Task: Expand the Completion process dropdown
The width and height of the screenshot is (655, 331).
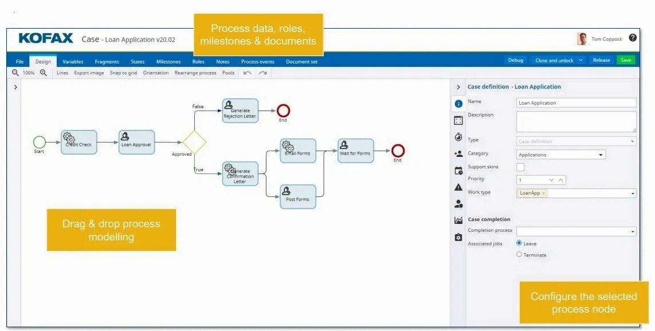Action: point(576,231)
